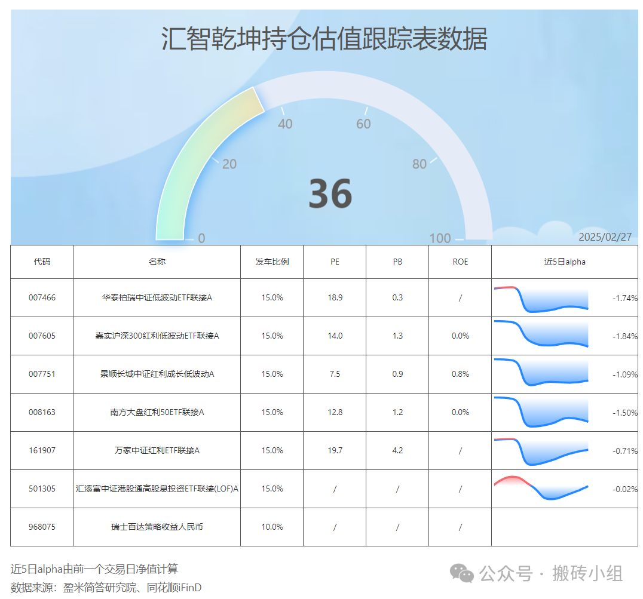643x599 pixels.
Task: Click fund name 景顺长城中证红利成长低波动A
Action: pyautogui.click(x=157, y=374)
